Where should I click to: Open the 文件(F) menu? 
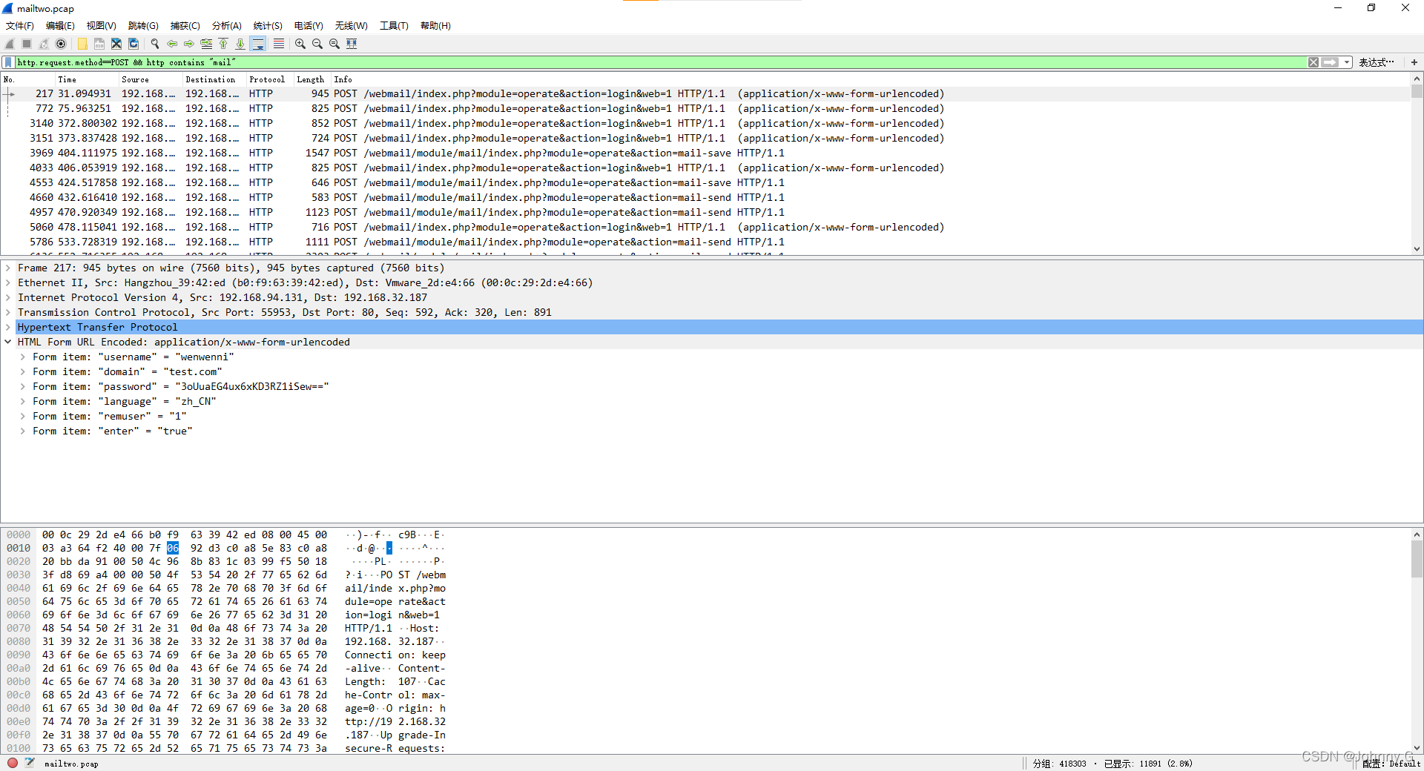20,26
